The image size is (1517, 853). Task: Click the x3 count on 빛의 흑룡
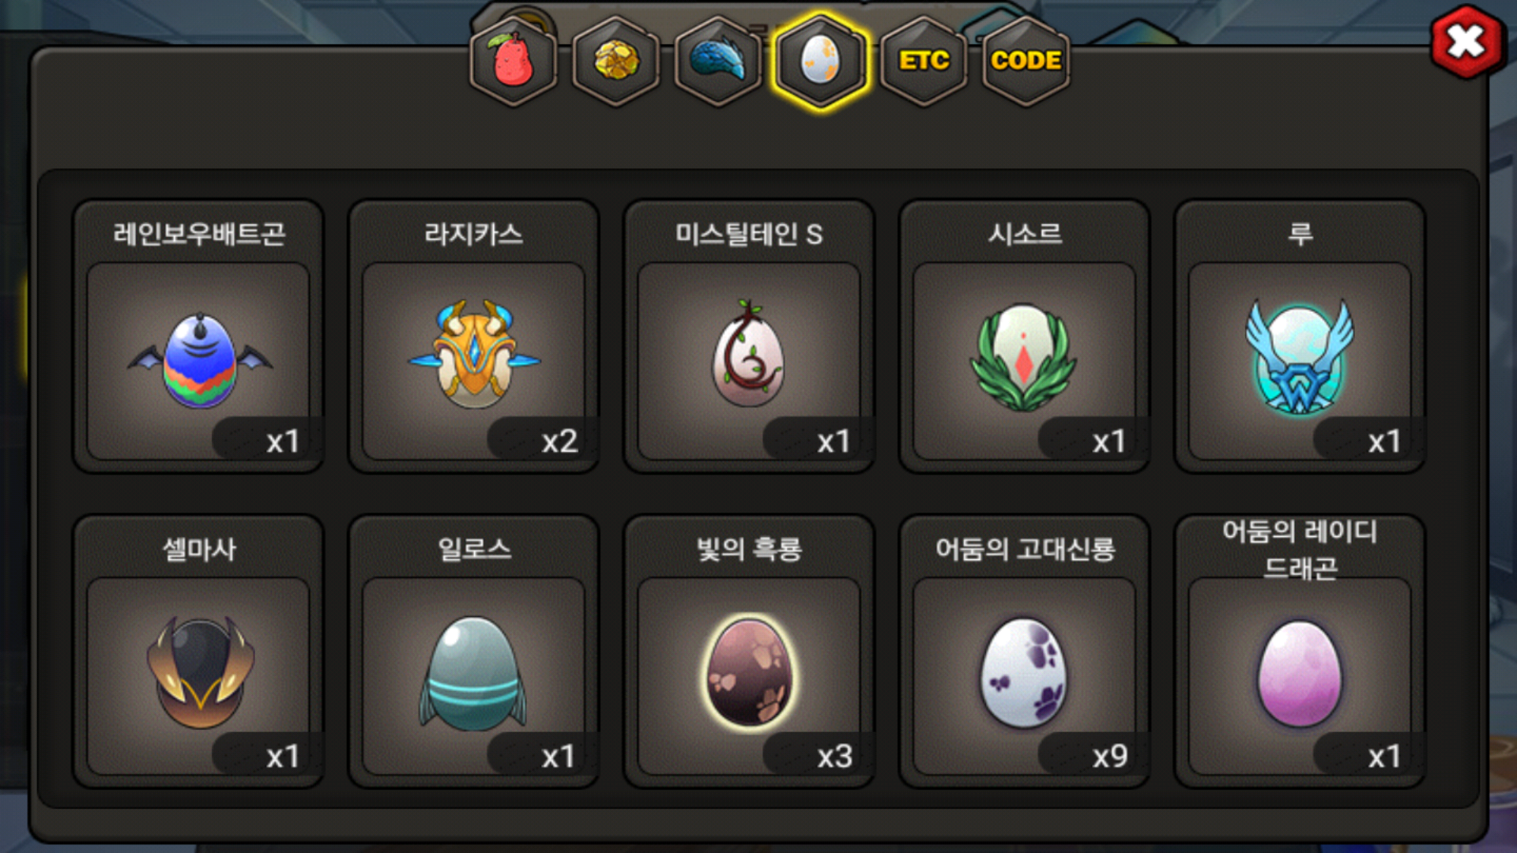point(834,756)
